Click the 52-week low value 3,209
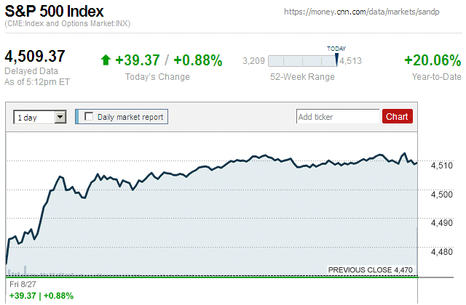Image resolution: width=466 pixels, height=305 pixels. coord(252,61)
